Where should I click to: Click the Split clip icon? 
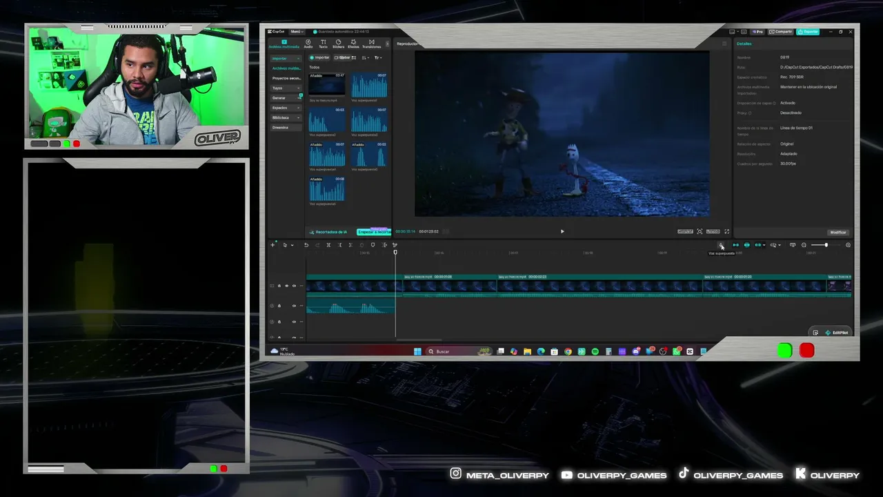tap(328, 245)
